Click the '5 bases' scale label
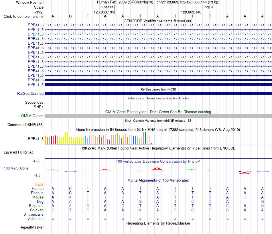272x234 pixels. click(x=107, y=7)
